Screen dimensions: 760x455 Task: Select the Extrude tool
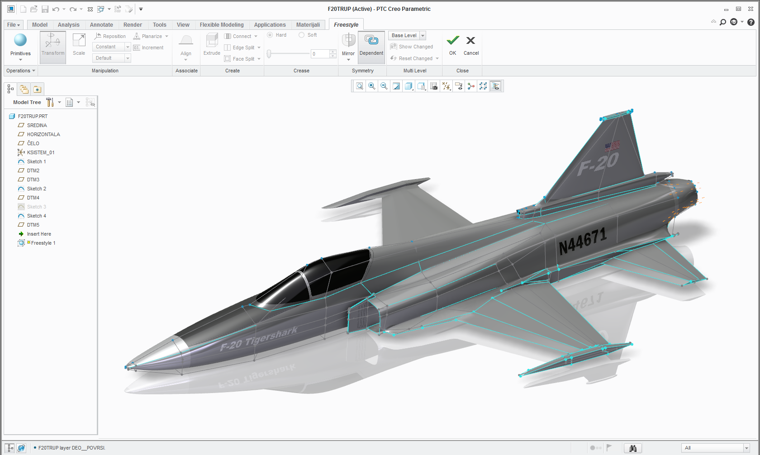coord(212,45)
